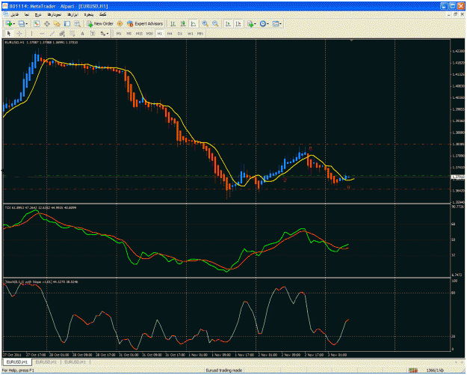The height and width of the screenshot is (375, 467).
Task: Click the connection status bars icon
Action: coord(413,371)
